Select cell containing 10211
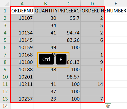Image resolution: width=127 pixels, height=109 pixels. 22,84
